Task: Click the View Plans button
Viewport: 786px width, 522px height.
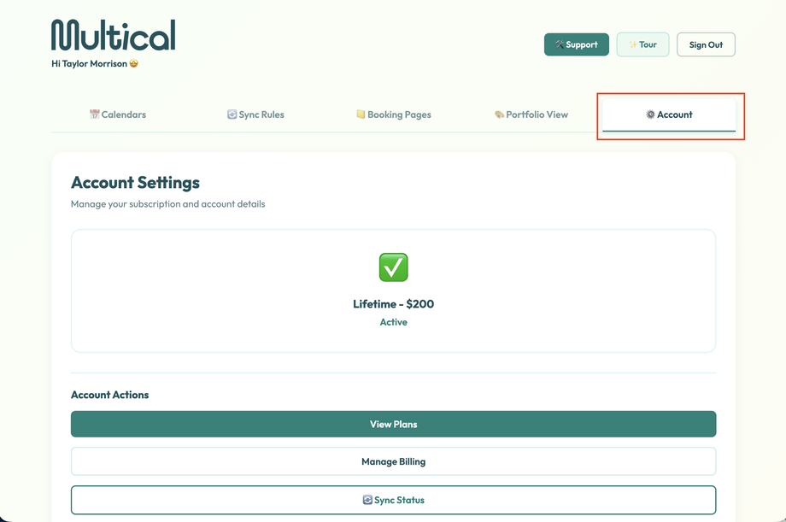Action: pos(394,425)
